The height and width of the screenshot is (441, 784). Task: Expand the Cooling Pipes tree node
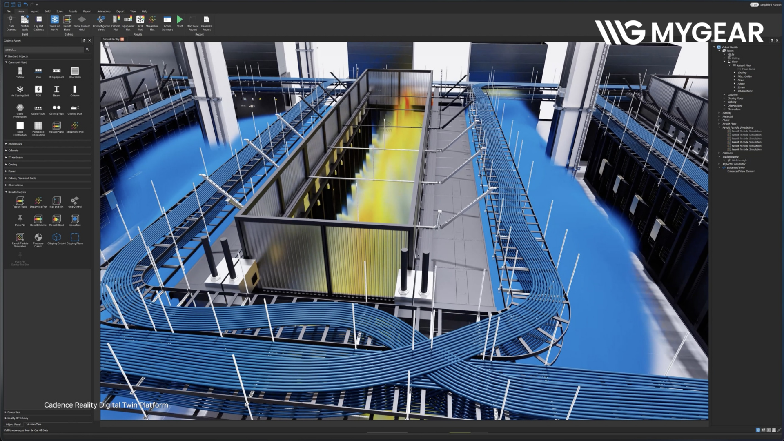(x=724, y=98)
